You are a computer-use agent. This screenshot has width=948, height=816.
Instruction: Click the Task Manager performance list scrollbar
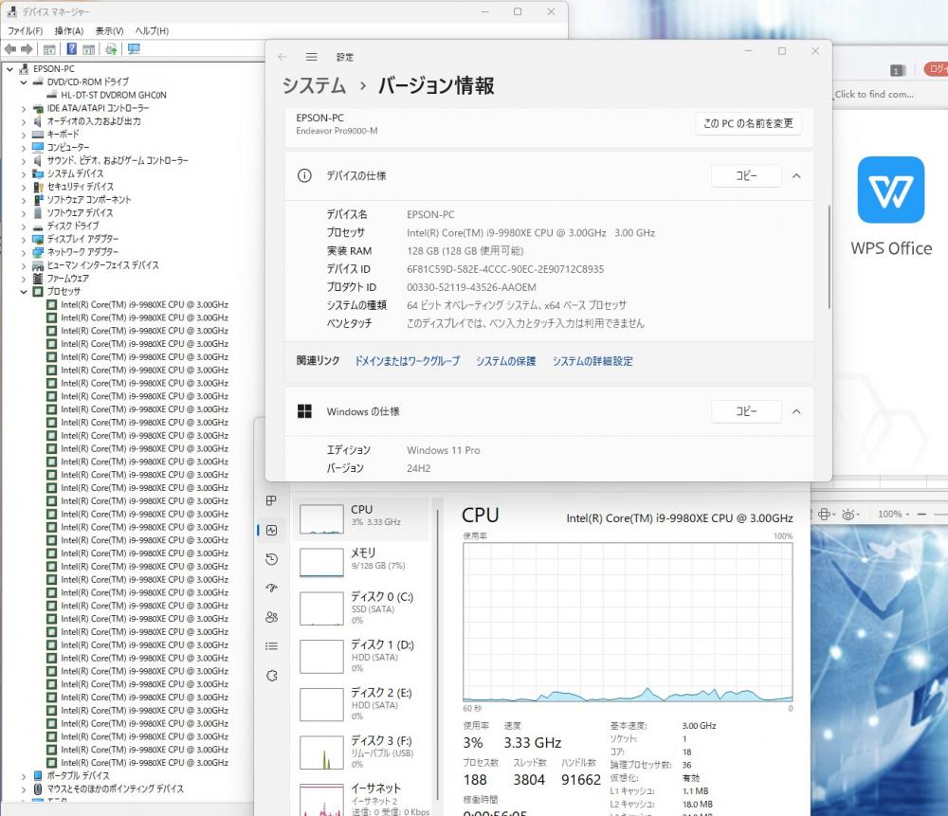437,655
